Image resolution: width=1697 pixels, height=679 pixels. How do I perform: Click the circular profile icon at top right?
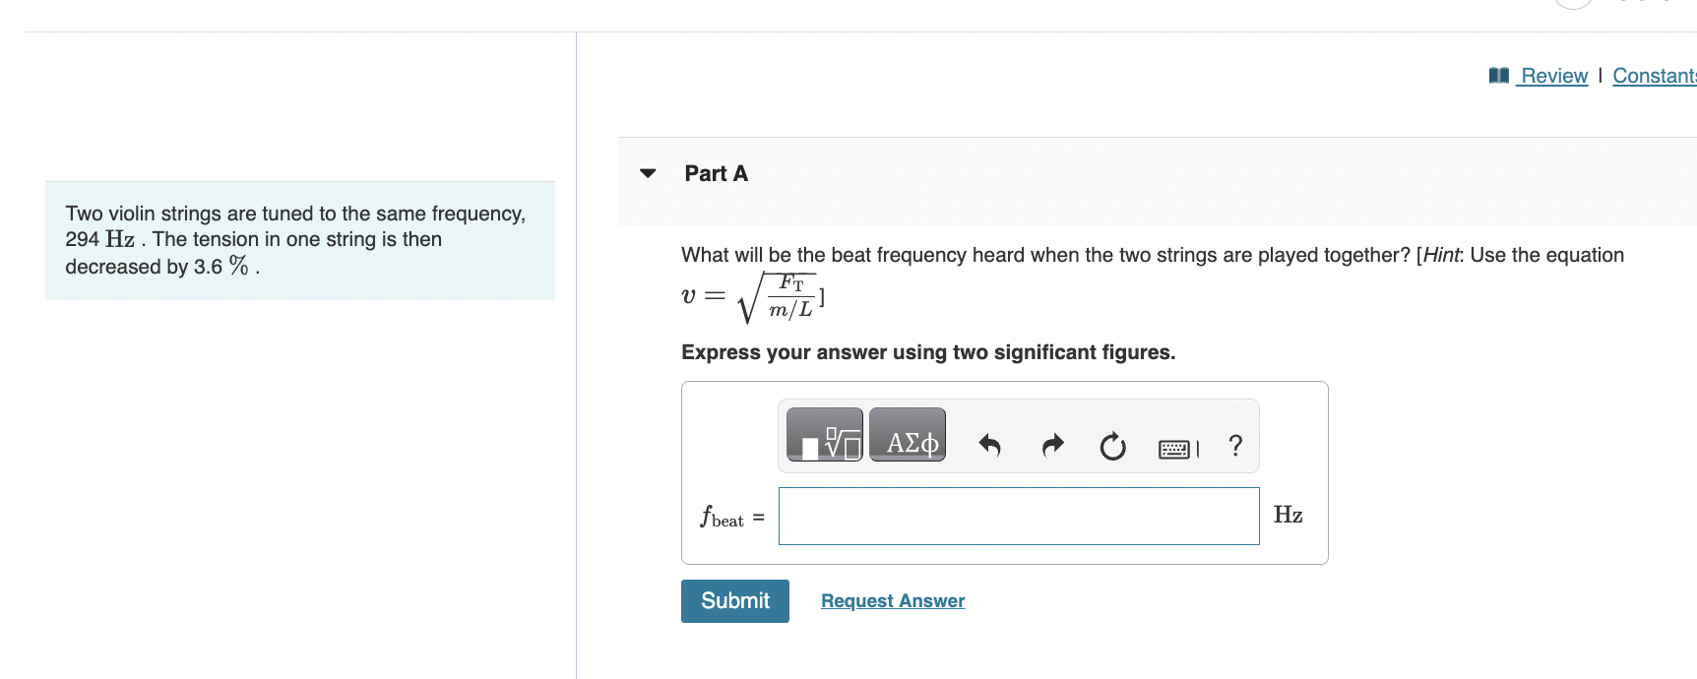pyautogui.click(x=1572, y=4)
